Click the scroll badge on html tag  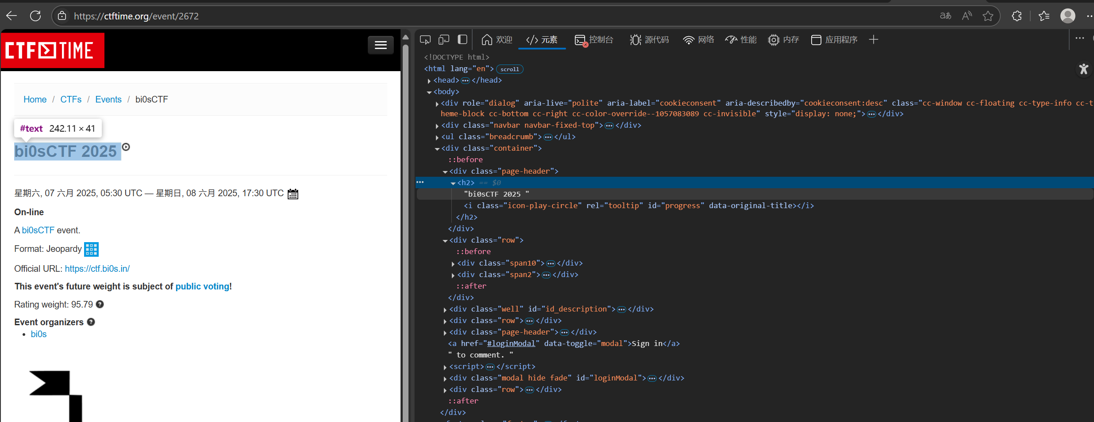[x=510, y=69]
